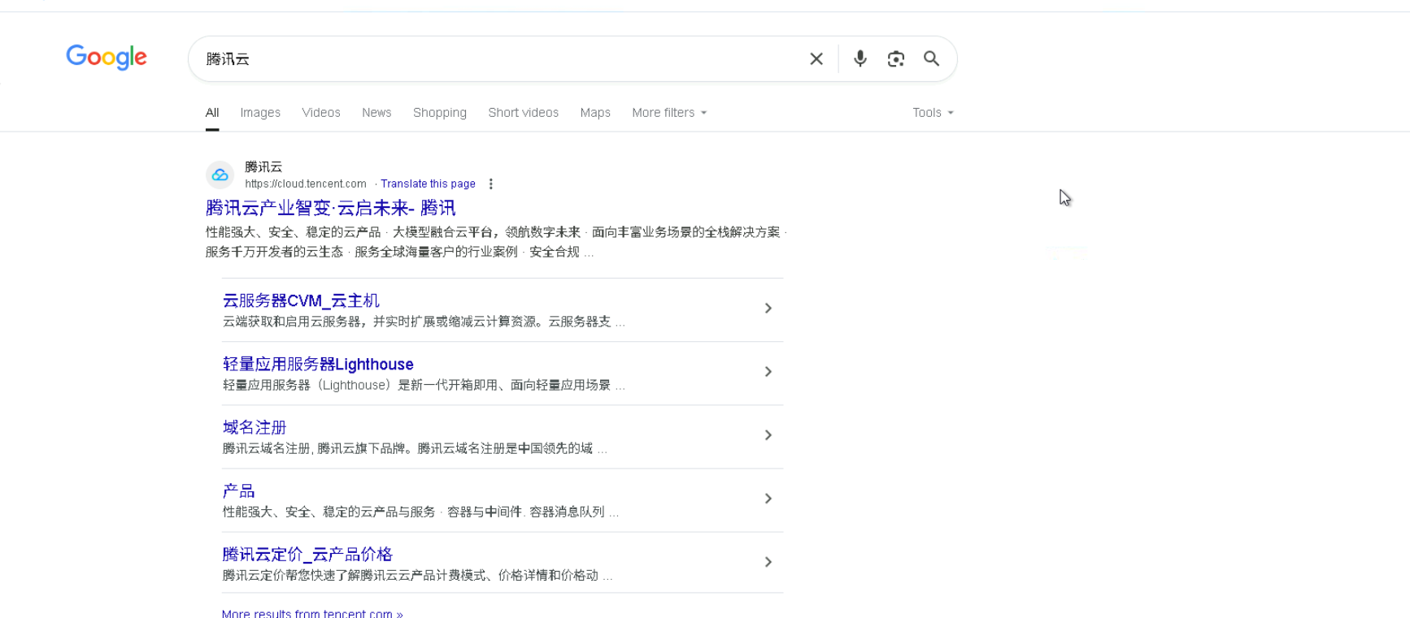Open 腾讯云定价_云产品价格 sitelink
The height and width of the screenshot is (618, 1410).
pos(307,554)
